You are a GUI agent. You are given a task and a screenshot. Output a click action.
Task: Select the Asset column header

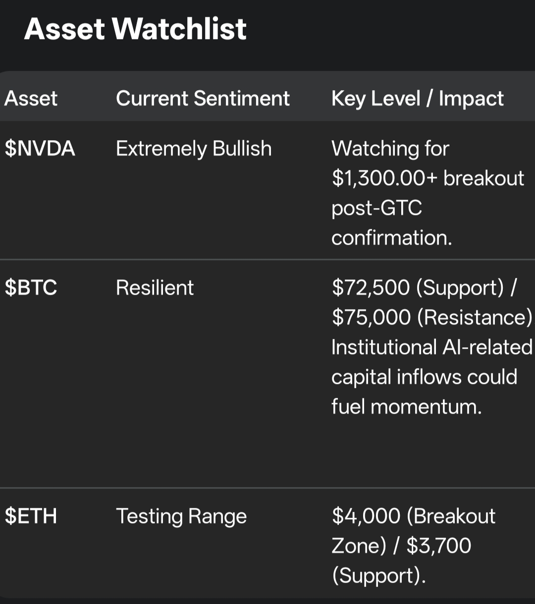(x=31, y=99)
